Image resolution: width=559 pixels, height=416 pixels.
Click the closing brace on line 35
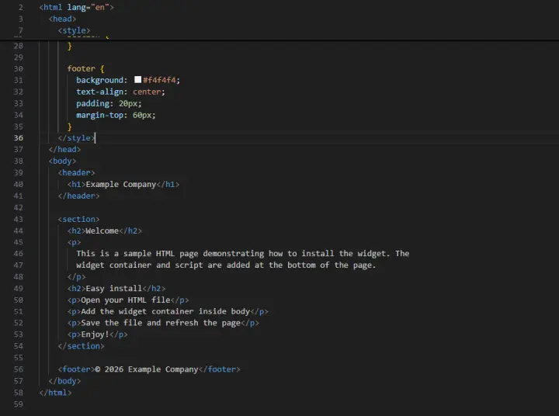(x=70, y=127)
